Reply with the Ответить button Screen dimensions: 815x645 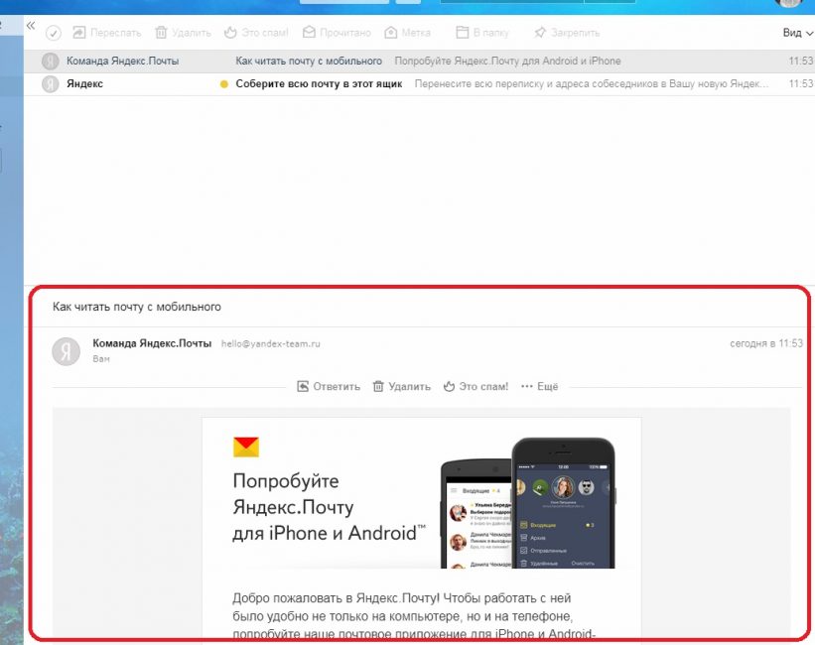(328, 387)
